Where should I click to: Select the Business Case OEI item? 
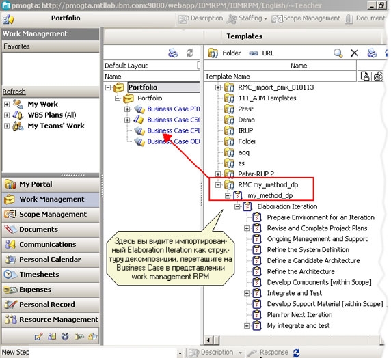[x=174, y=141]
